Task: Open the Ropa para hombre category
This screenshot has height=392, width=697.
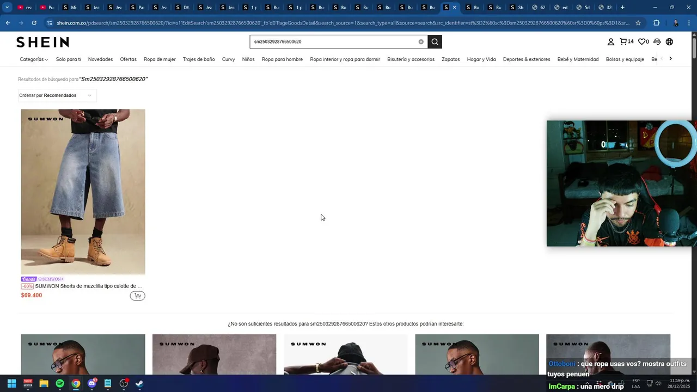Action: (x=282, y=59)
